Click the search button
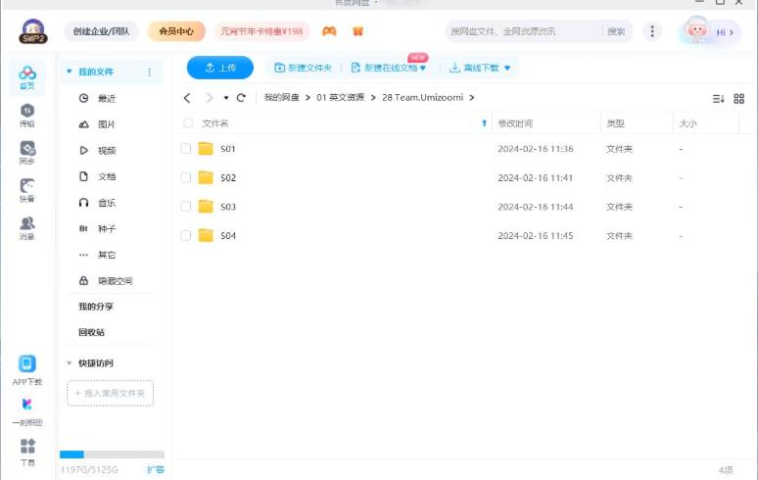Image resolution: width=758 pixels, height=480 pixels. (616, 31)
